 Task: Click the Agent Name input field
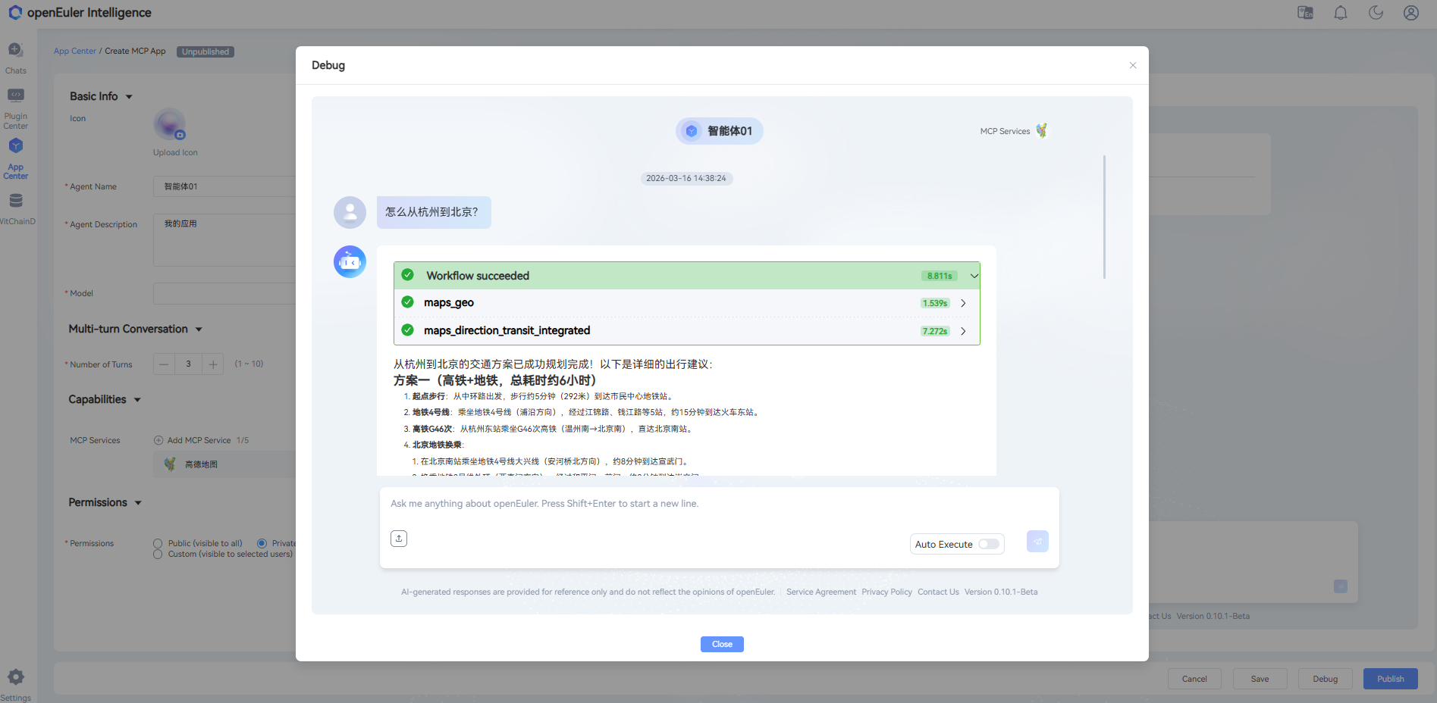pyautogui.click(x=224, y=186)
